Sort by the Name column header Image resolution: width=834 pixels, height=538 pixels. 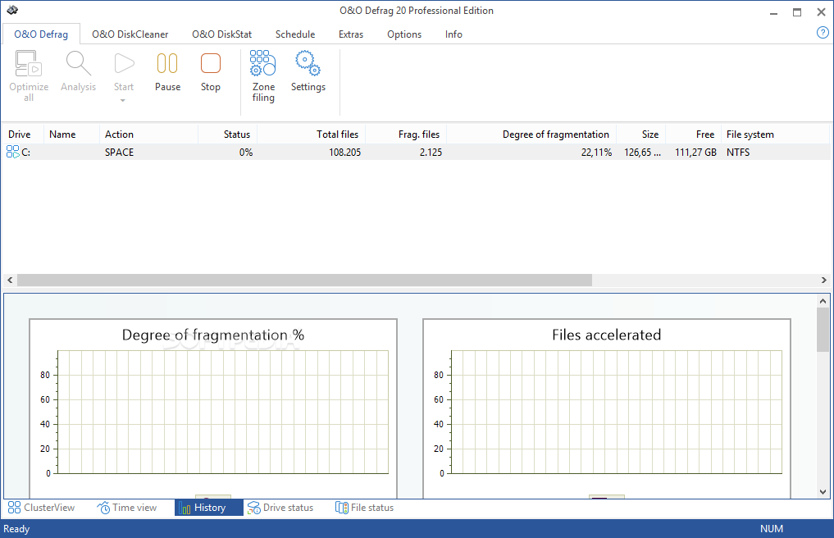point(71,134)
